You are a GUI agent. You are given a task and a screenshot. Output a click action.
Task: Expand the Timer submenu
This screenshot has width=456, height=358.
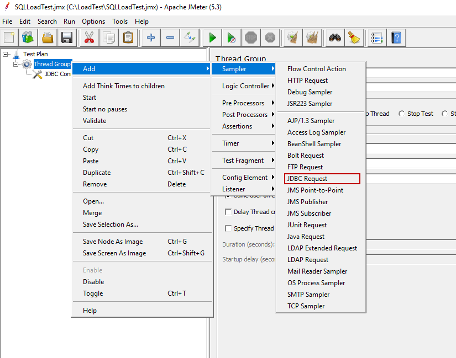[243, 143]
